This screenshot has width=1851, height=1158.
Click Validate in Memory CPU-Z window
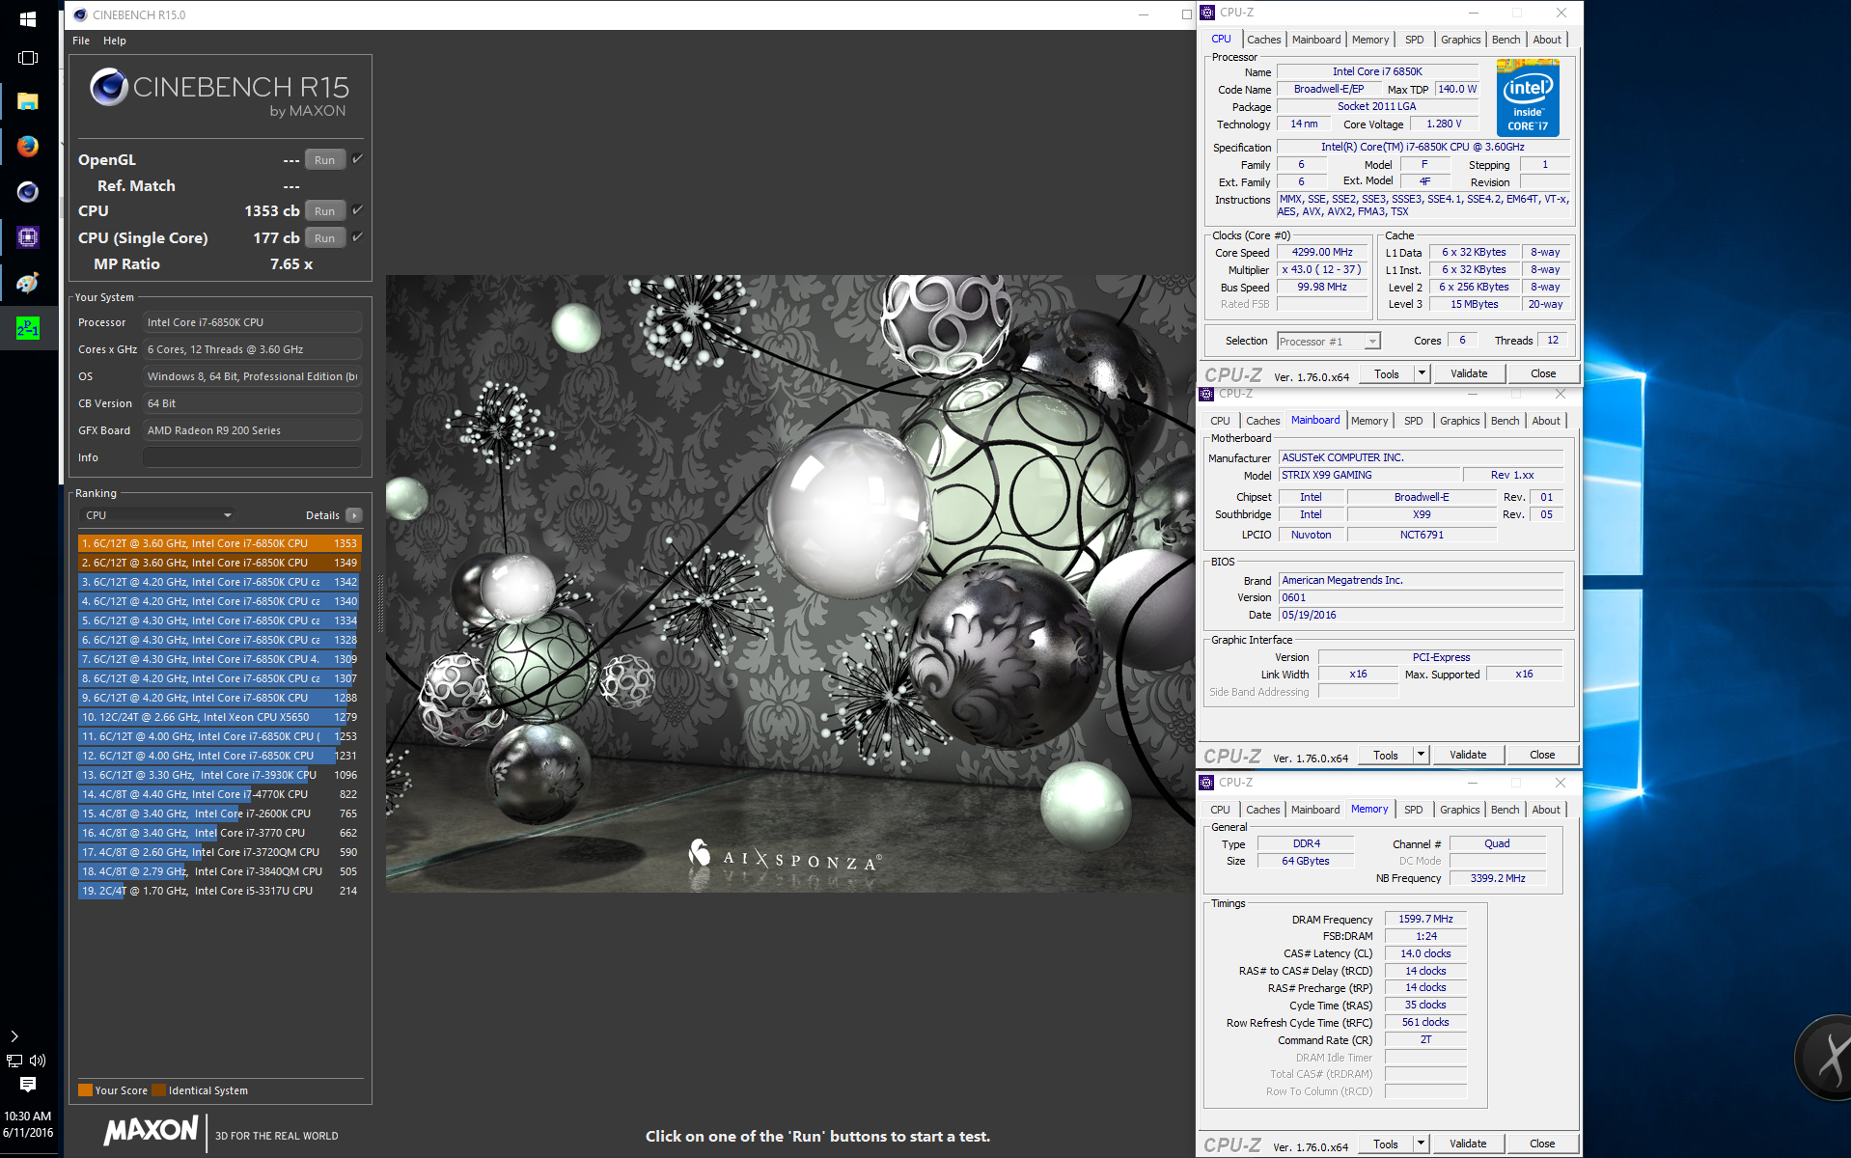coord(1468,1144)
